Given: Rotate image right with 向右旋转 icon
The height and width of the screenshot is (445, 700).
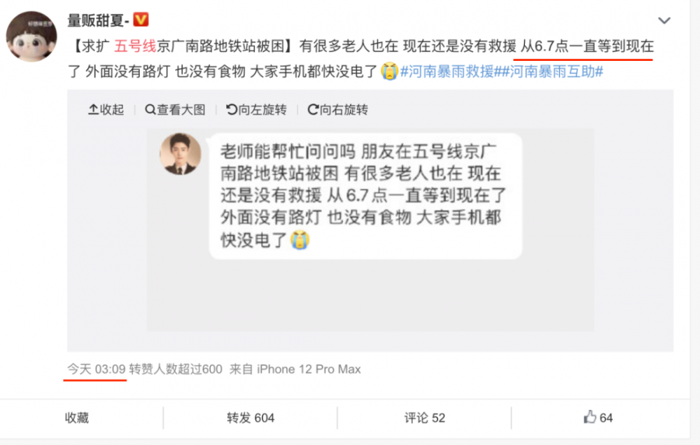Looking at the screenshot, I should [313, 109].
